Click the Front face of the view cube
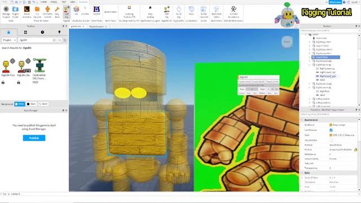The height and width of the screenshot is (203, 361). click(287, 42)
